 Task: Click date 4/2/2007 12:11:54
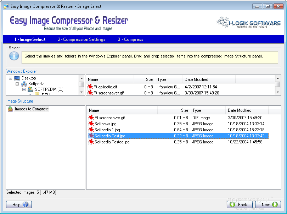coord(201,87)
